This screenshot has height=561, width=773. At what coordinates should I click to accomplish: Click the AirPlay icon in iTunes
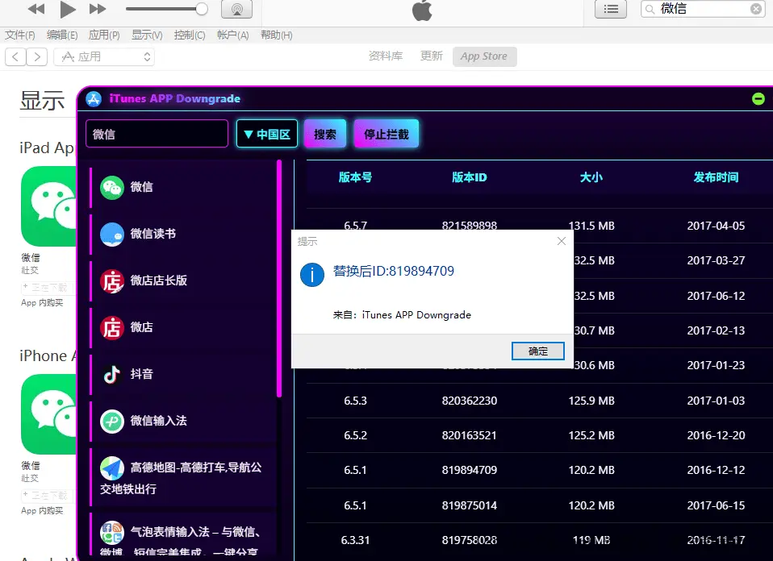pos(236,10)
